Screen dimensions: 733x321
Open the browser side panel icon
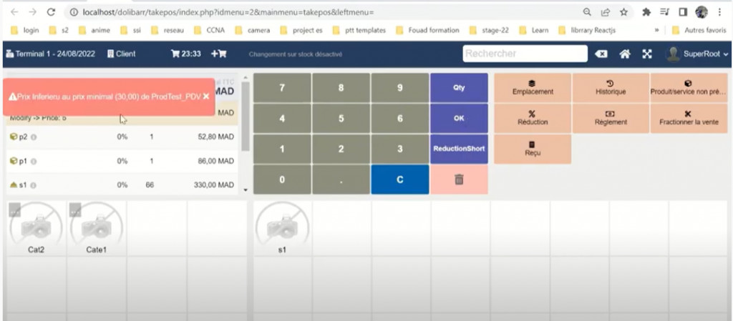[x=683, y=12]
